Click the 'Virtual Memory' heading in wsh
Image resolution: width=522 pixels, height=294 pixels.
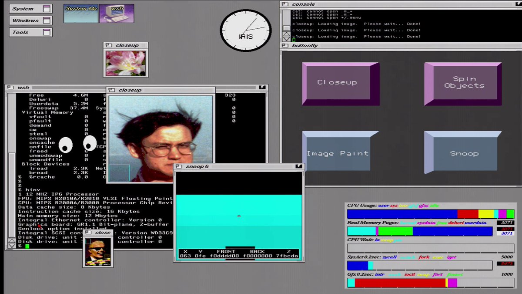coord(47,112)
